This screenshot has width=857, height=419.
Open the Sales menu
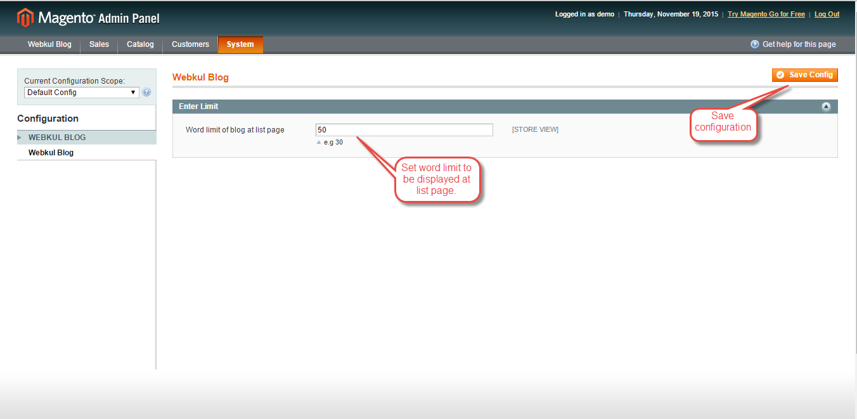tap(99, 44)
